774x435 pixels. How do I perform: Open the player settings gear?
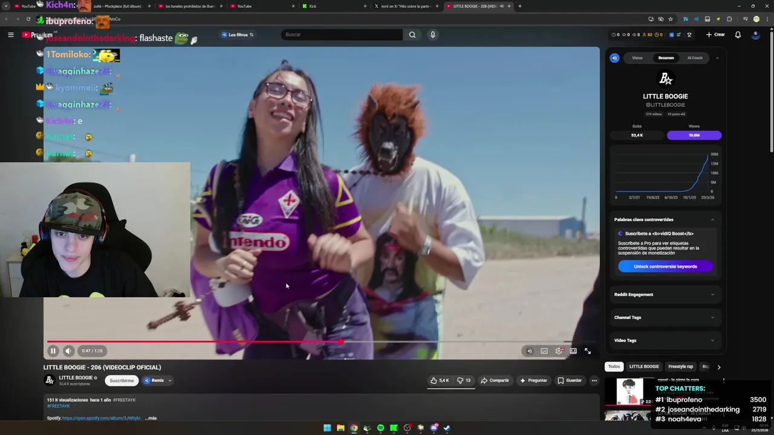click(559, 351)
